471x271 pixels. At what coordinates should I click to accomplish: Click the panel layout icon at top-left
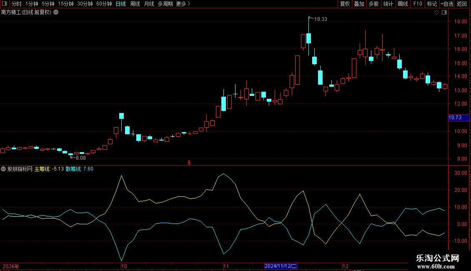(5, 4)
